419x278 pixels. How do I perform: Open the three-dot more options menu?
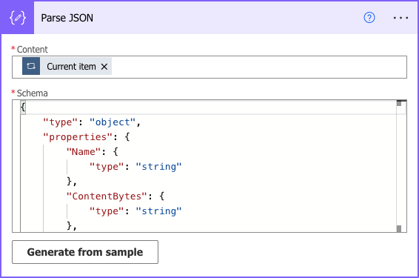pos(400,18)
